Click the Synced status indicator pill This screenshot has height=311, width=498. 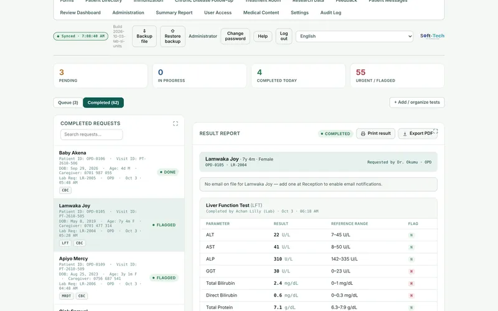pyautogui.click(x=81, y=36)
